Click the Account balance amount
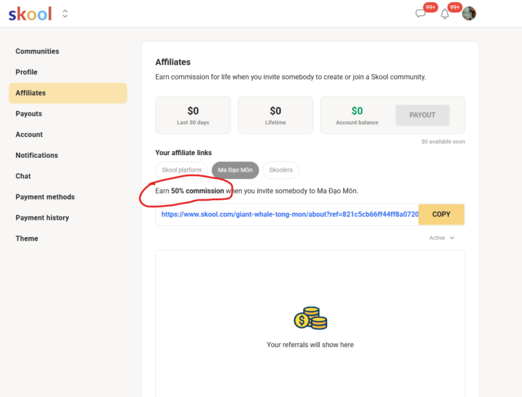Image resolution: width=522 pixels, height=397 pixels. (357, 111)
